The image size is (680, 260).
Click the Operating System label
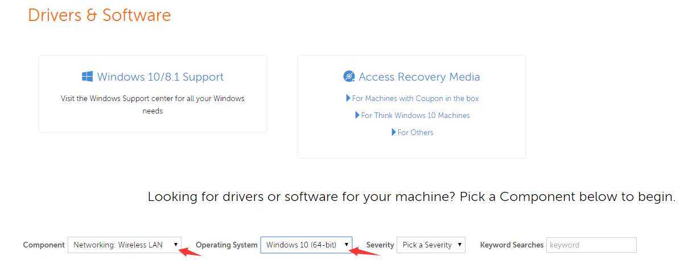pyautogui.click(x=226, y=245)
